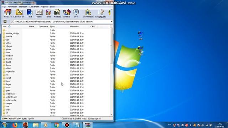Image resolution: width=228 pixels, height=128 pixels.
Task: Click the file list vertical scrollbar thumb
Action: (x=112, y=46)
